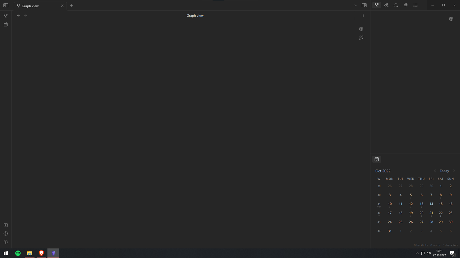
Task: Open Brave browser from the taskbar
Action: (41, 253)
